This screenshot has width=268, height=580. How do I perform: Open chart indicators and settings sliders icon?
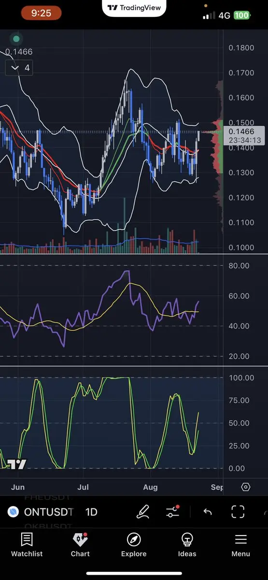click(172, 511)
